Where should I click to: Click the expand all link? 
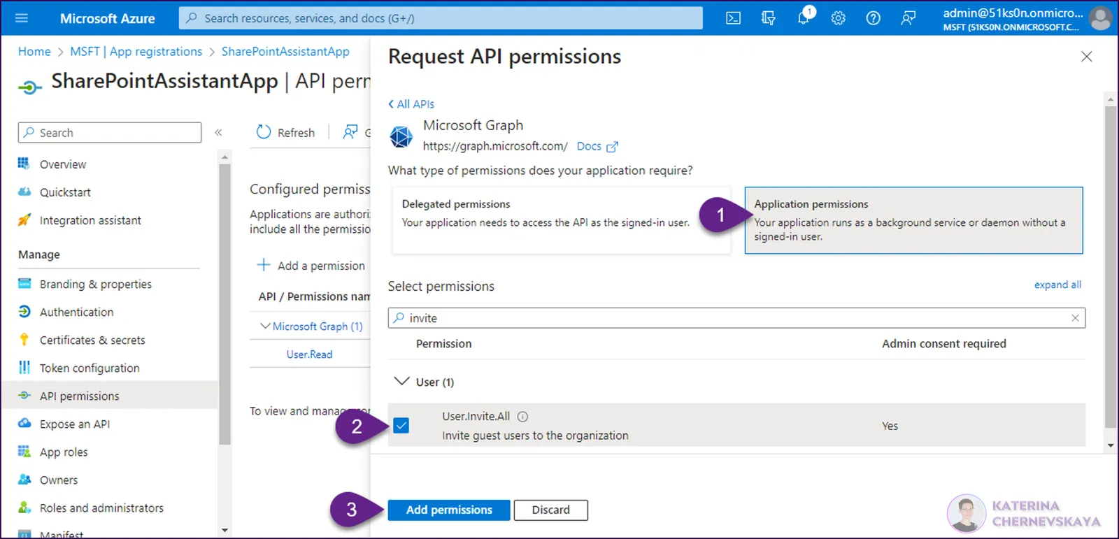pos(1057,285)
